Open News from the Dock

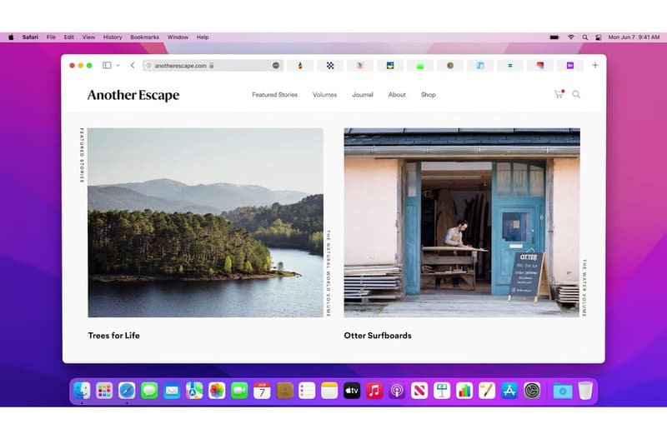coord(419,391)
